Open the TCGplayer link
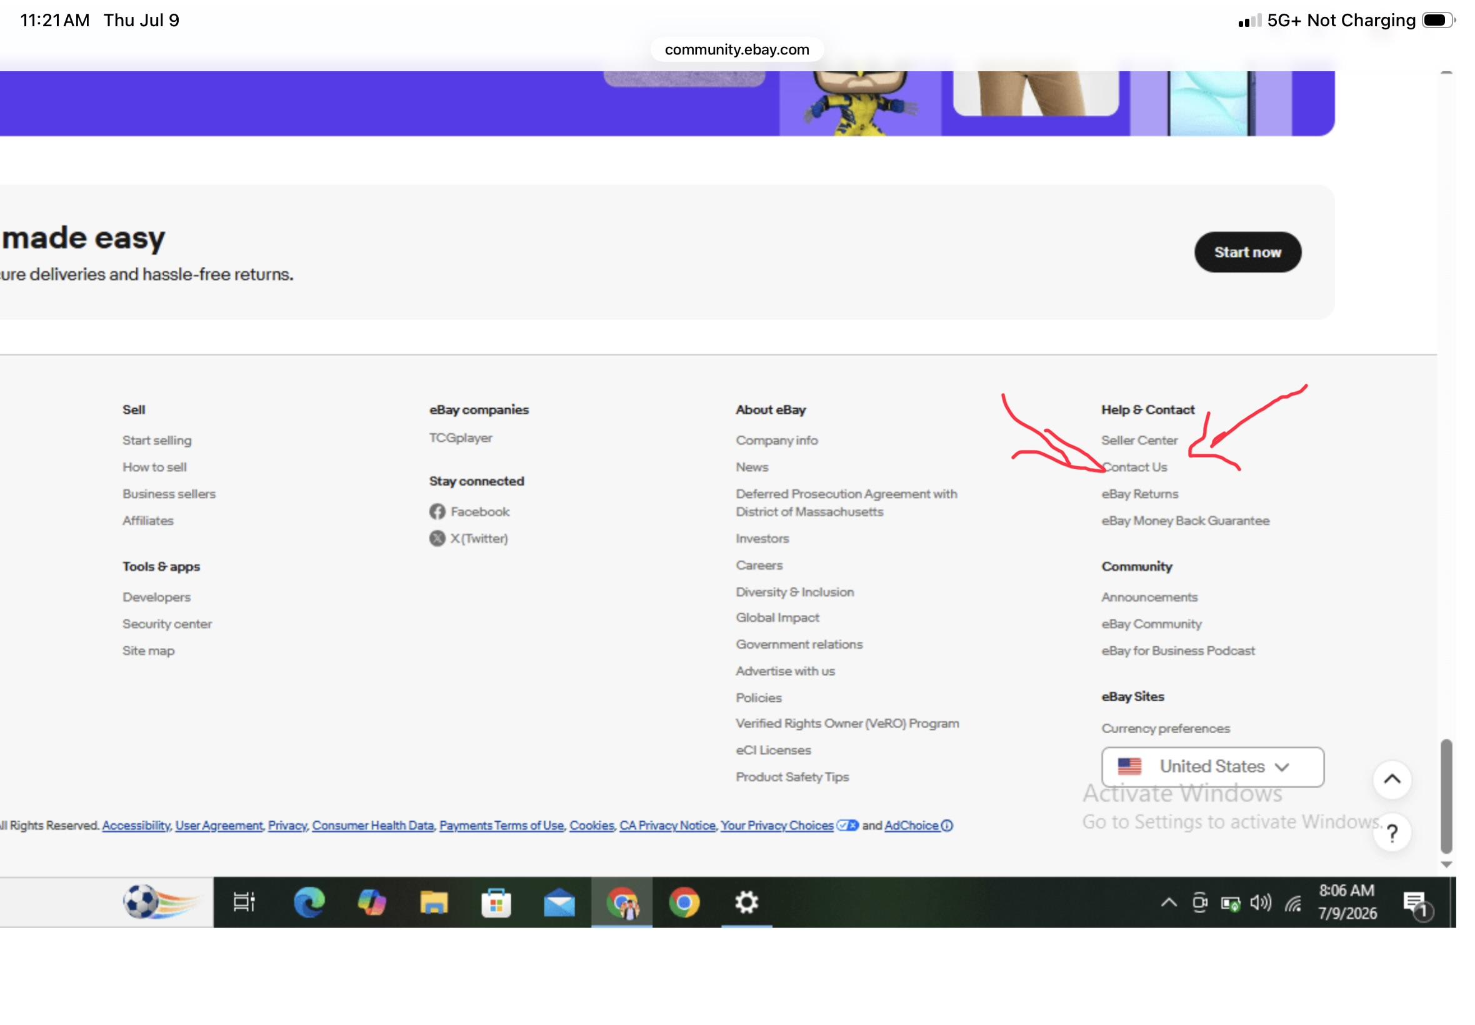Viewport: 1475px width, 1025px height. tap(461, 438)
